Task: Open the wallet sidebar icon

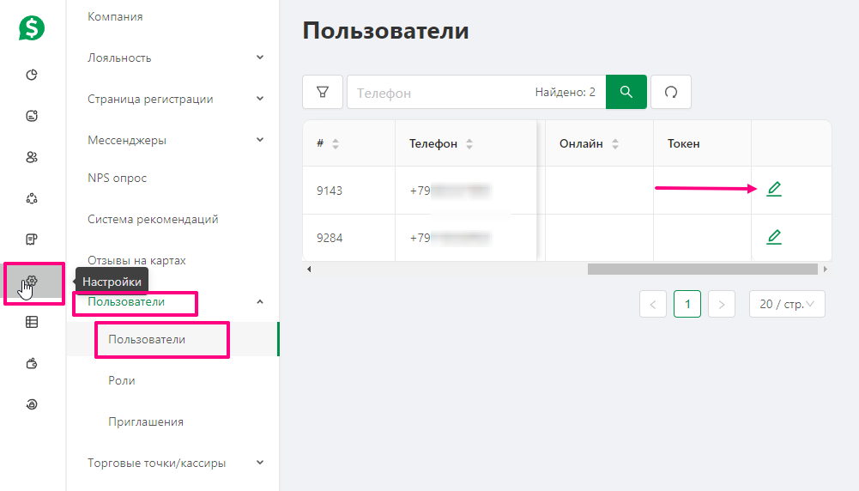Action: (x=32, y=363)
